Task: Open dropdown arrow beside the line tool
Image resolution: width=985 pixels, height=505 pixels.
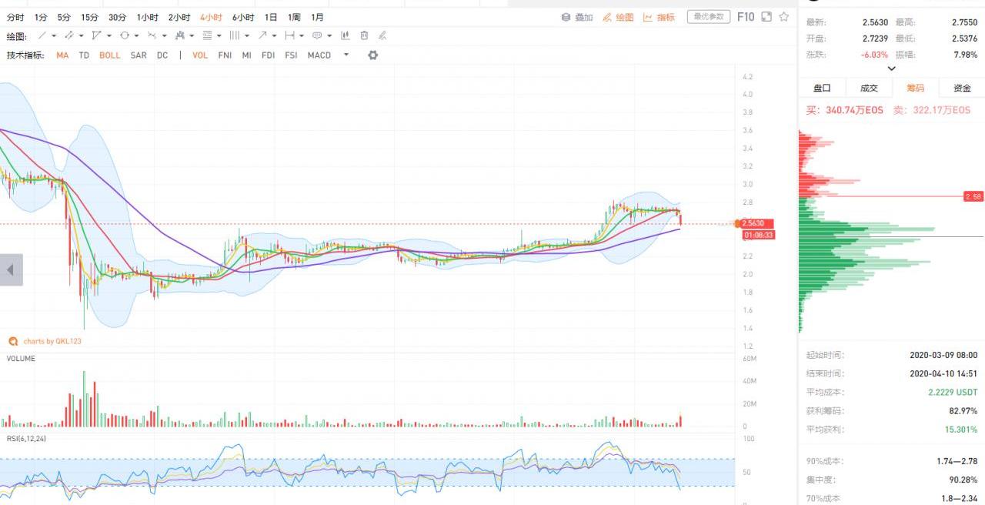Action: (55, 35)
